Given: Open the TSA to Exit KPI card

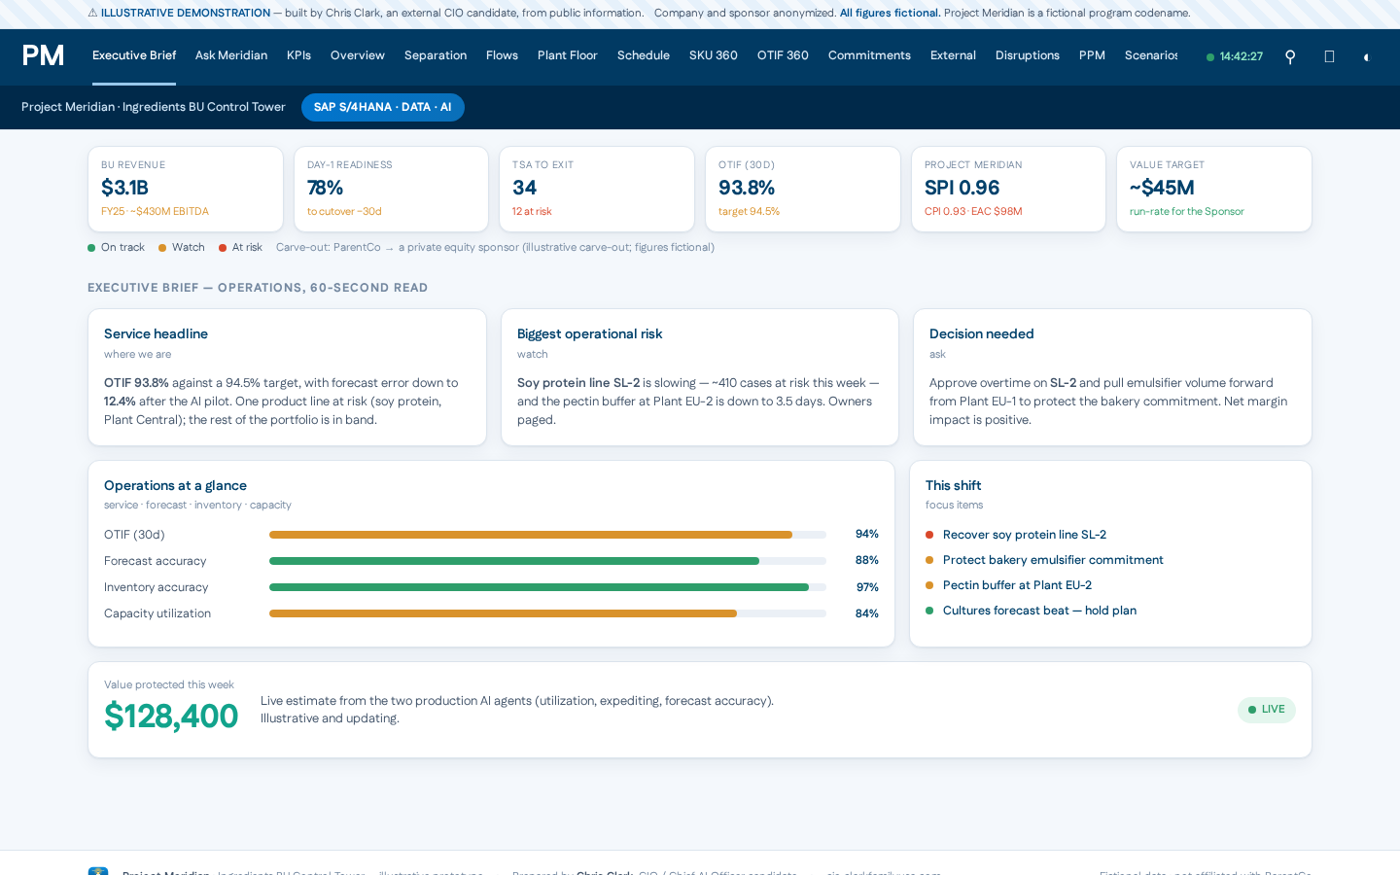Looking at the screenshot, I should click(x=597, y=189).
